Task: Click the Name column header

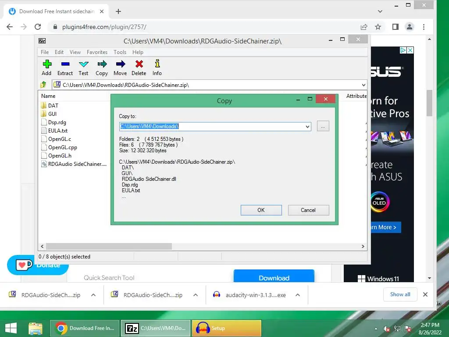Action: [48, 96]
